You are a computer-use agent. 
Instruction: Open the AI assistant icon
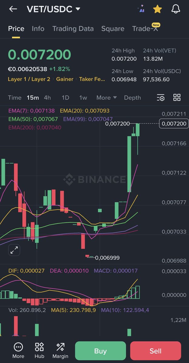click(141, 9)
